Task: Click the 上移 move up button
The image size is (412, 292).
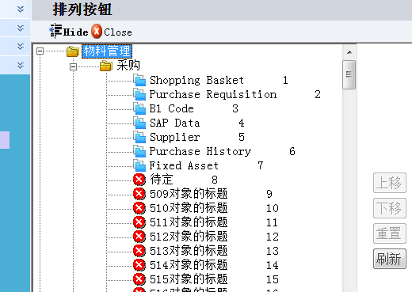Action: pos(390,183)
